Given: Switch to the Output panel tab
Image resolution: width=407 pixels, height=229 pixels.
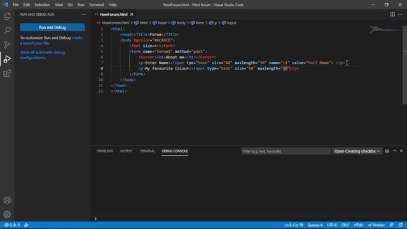Looking at the screenshot, I should 127,151.
